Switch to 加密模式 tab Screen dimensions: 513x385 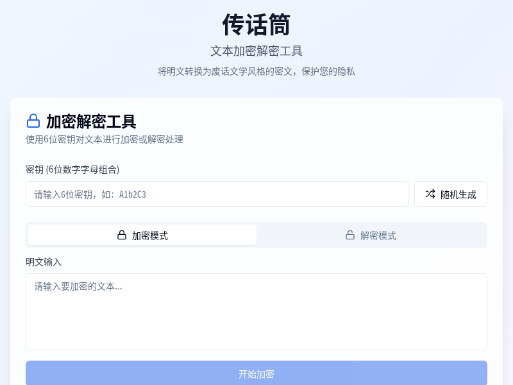(x=142, y=235)
